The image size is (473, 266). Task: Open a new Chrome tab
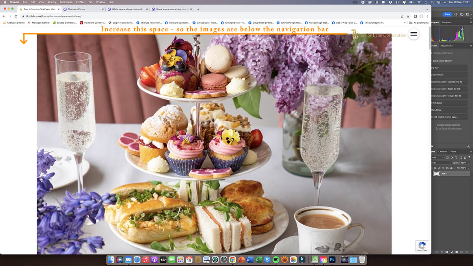(198, 9)
